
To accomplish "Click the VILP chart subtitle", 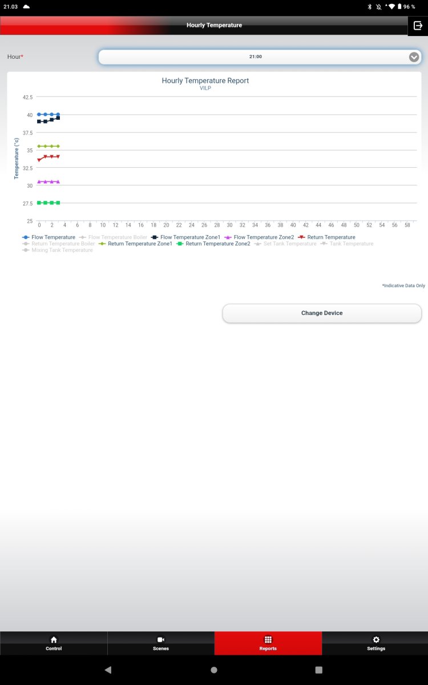I will (x=205, y=88).
